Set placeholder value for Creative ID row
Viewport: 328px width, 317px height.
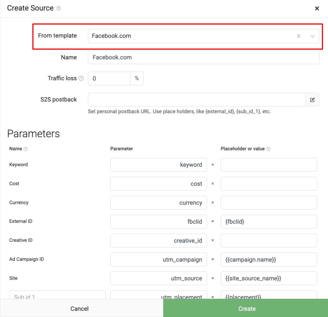coord(269,241)
